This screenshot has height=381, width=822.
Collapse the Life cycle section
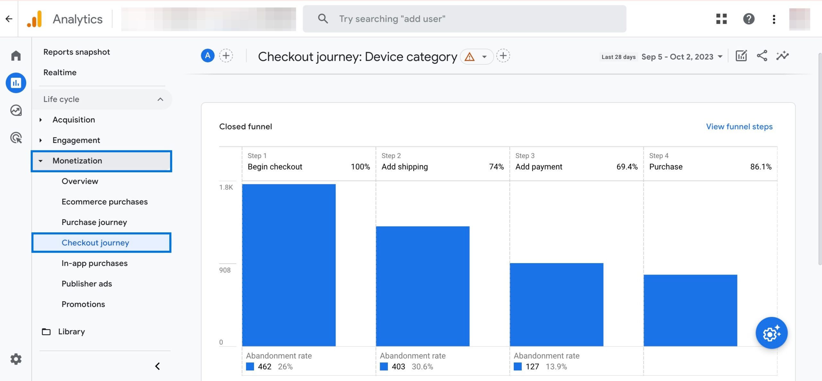[x=160, y=99]
